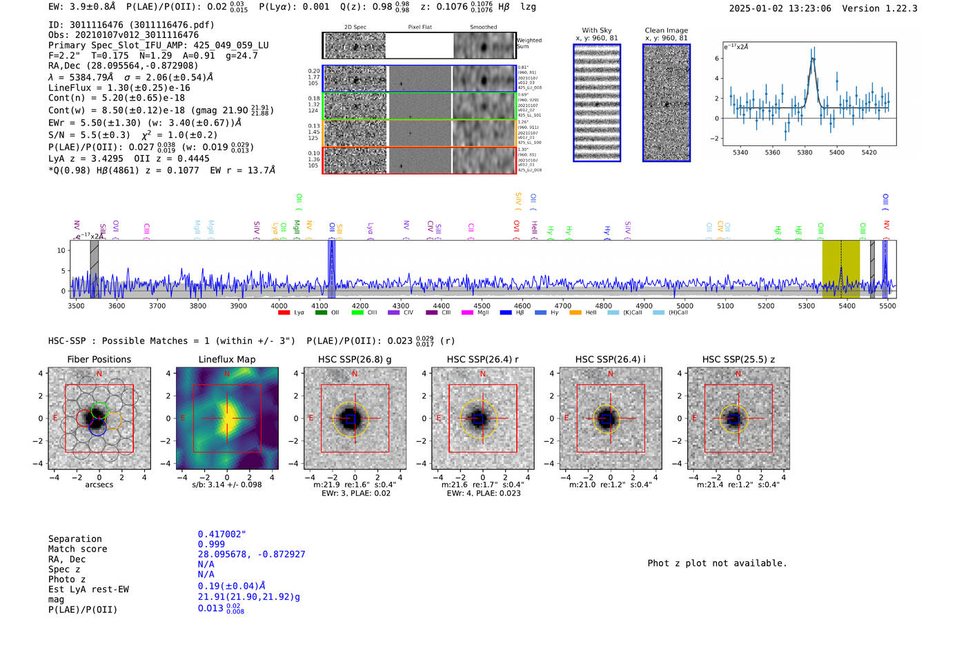Click the RA,Dec (28.095564,-0.872908) text

[x=124, y=66]
